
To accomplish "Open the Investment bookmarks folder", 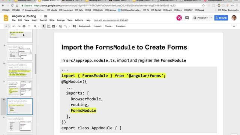I will coord(66,10).
